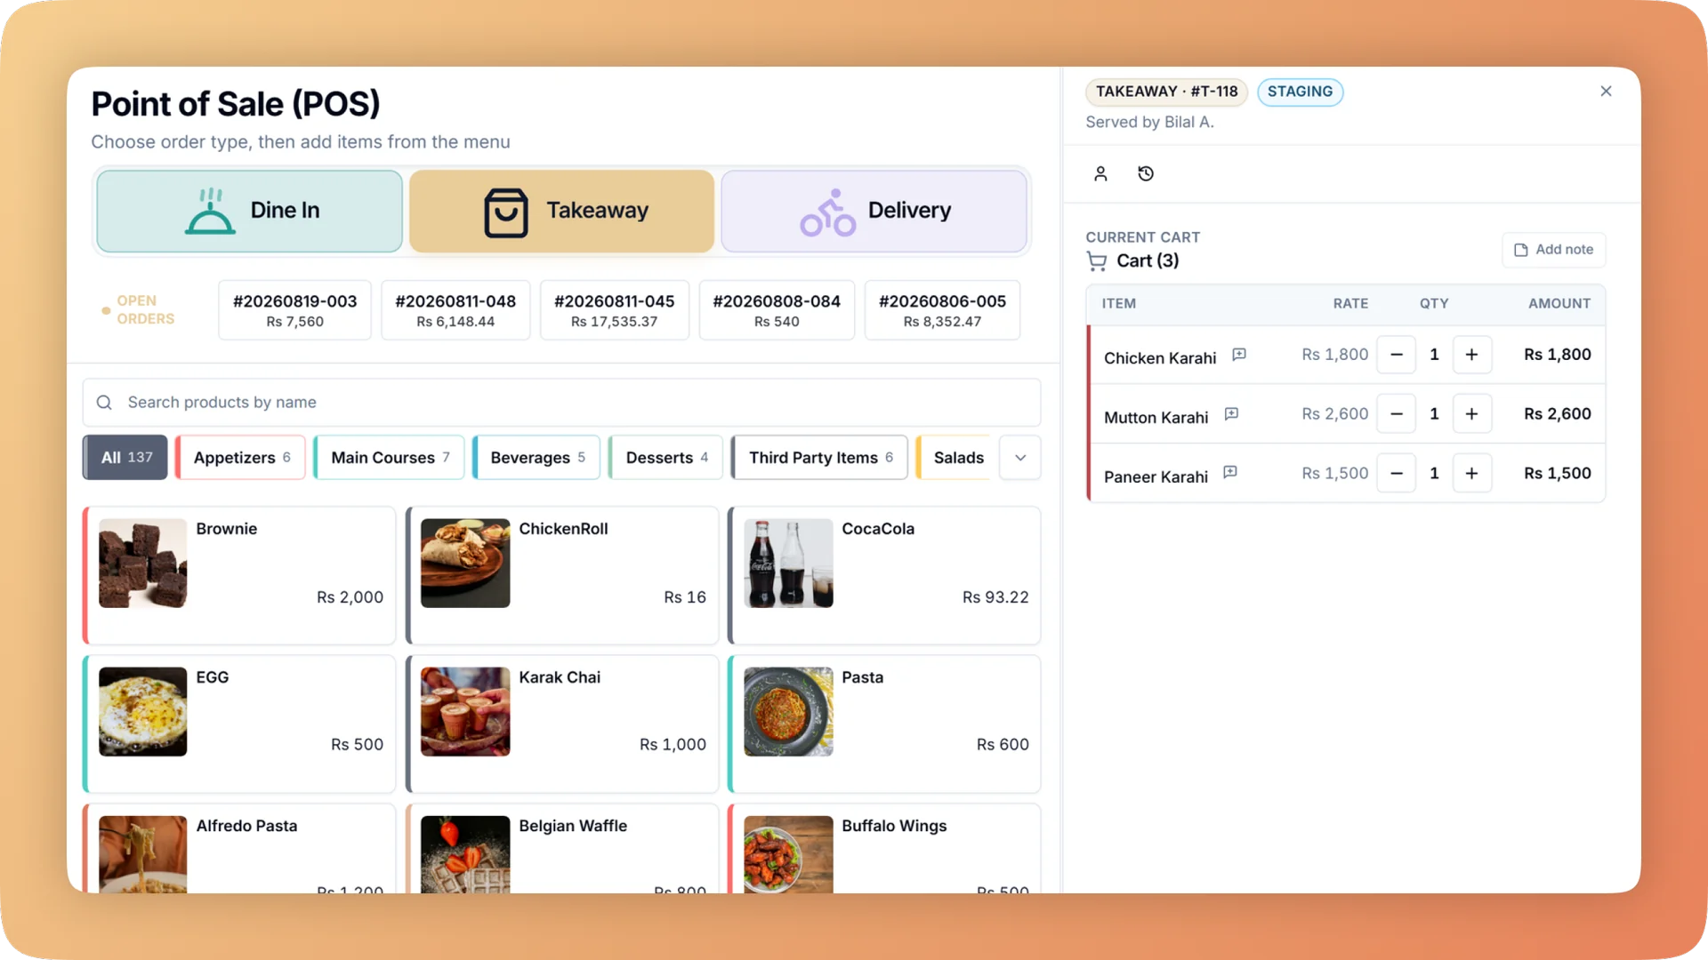Viewport: 1708px width, 960px height.
Task: Increase Chicken Karahi quantity
Action: click(x=1471, y=355)
